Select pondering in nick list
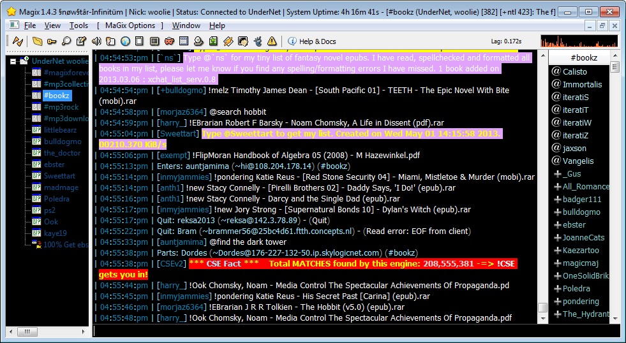The image size is (626, 343). coord(581,302)
